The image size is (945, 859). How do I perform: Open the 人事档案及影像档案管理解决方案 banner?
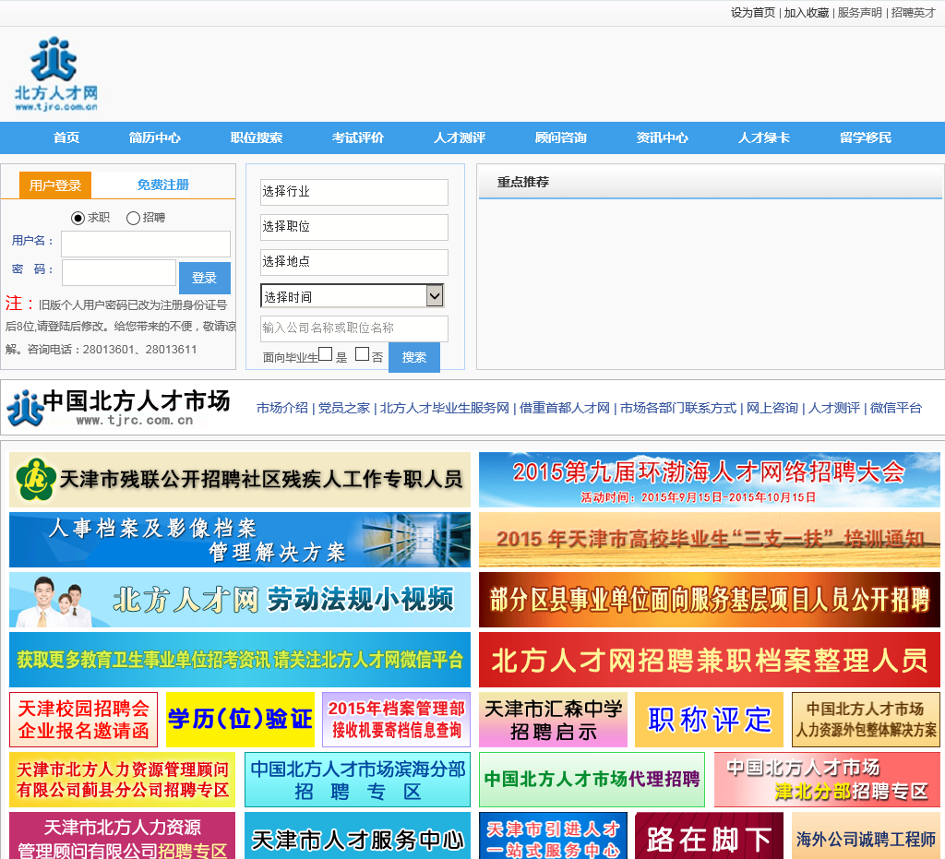pos(240,540)
